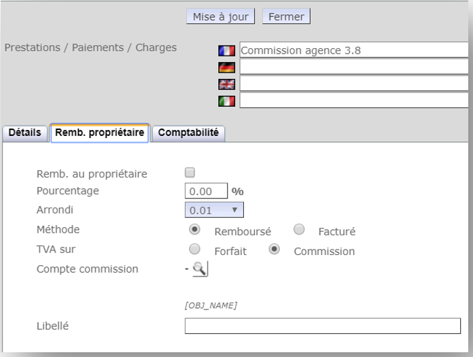Click the Italian flag icon
The height and width of the screenshot is (357, 473).
pyautogui.click(x=226, y=101)
